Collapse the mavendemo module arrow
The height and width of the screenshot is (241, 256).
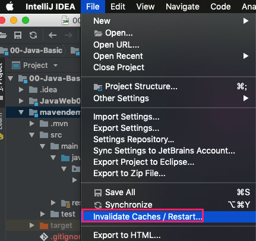pyautogui.click(x=21, y=112)
